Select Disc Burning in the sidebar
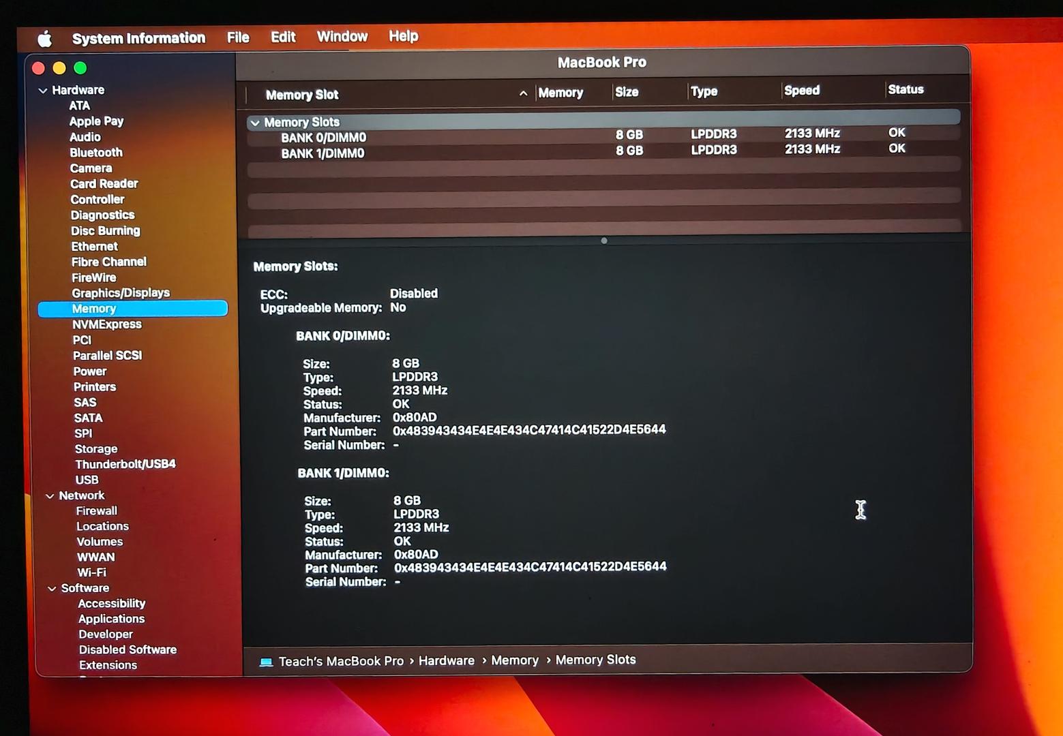 click(x=105, y=231)
